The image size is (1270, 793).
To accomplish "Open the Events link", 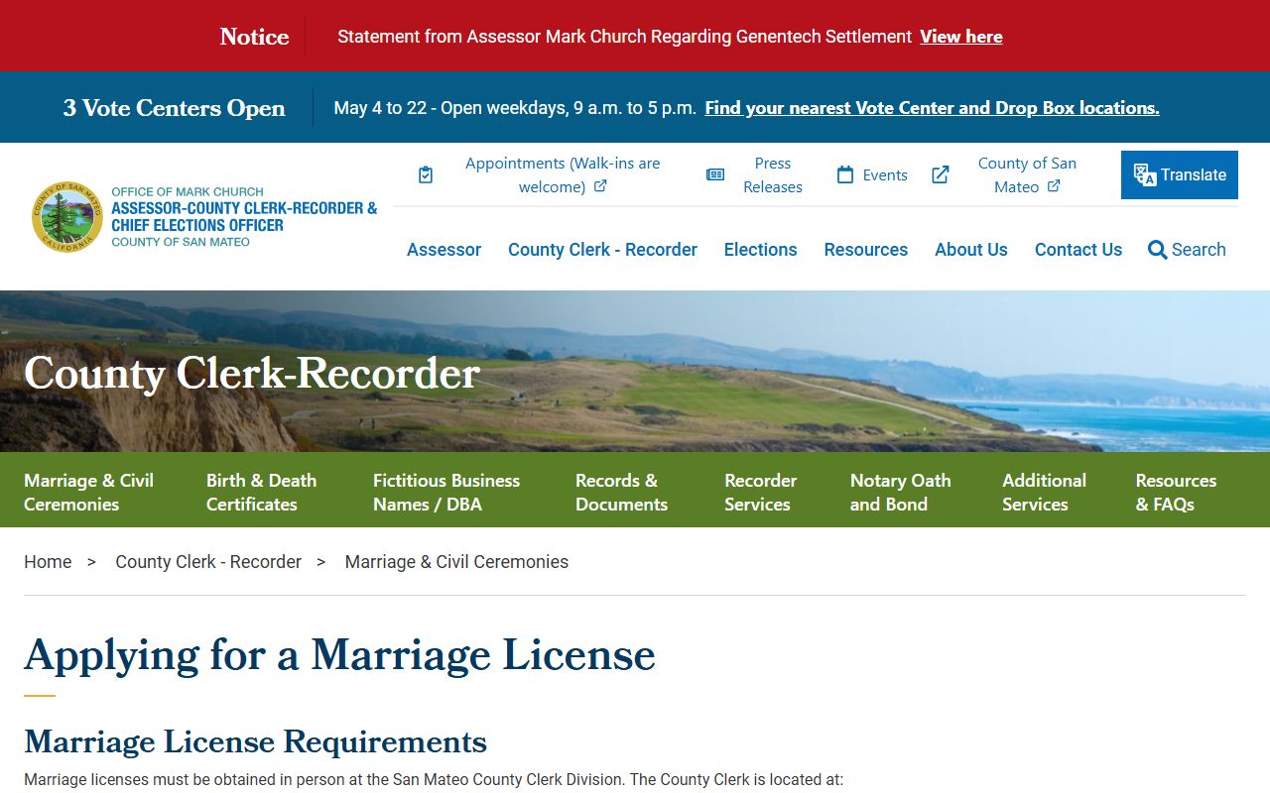I will point(885,175).
